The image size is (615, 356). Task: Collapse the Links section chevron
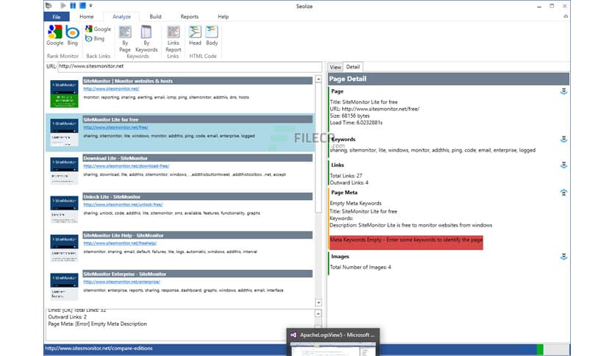564,165
